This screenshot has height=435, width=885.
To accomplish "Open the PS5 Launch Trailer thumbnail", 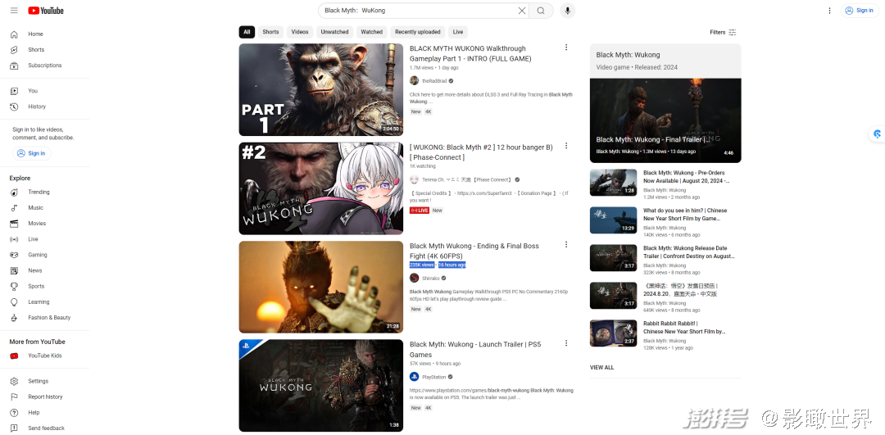I will (x=320, y=385).
